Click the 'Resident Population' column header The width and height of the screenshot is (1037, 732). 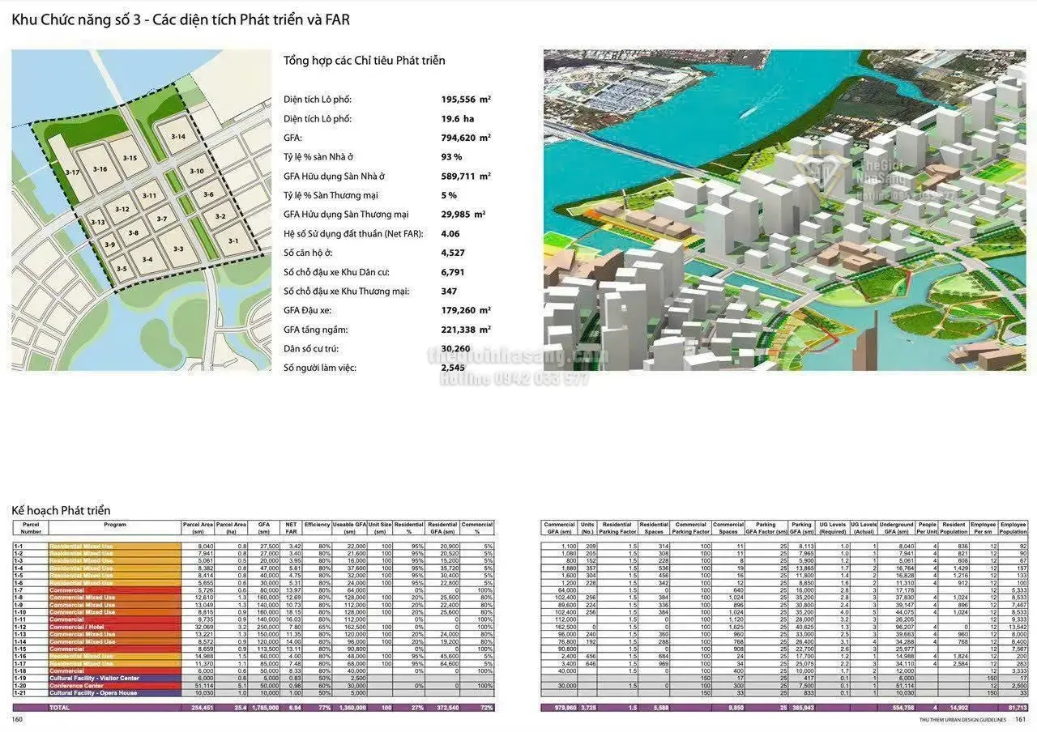tap(956, 528)
